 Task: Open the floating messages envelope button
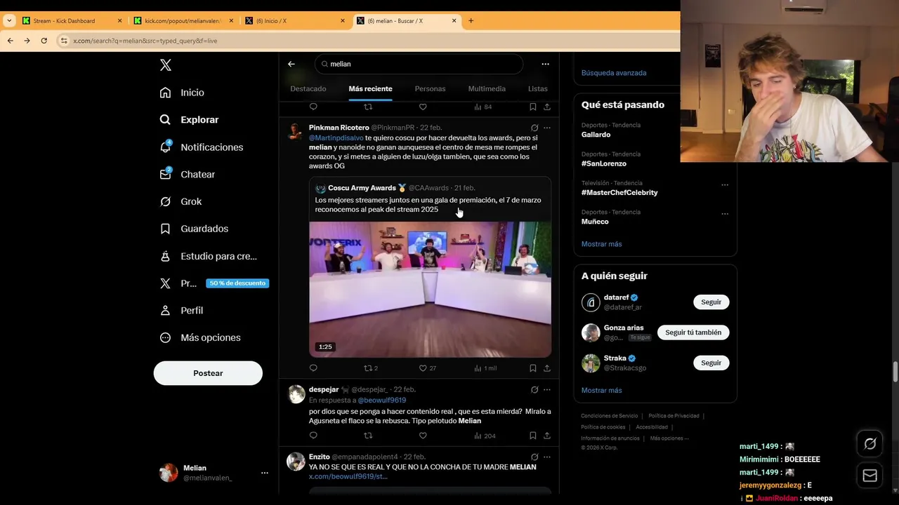click(x=870, y=476)
